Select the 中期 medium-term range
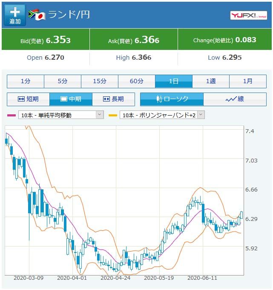273x290 pixels. [x=71, y=99]
